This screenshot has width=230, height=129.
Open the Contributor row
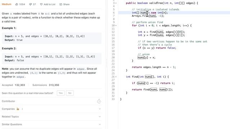[52, 101]
